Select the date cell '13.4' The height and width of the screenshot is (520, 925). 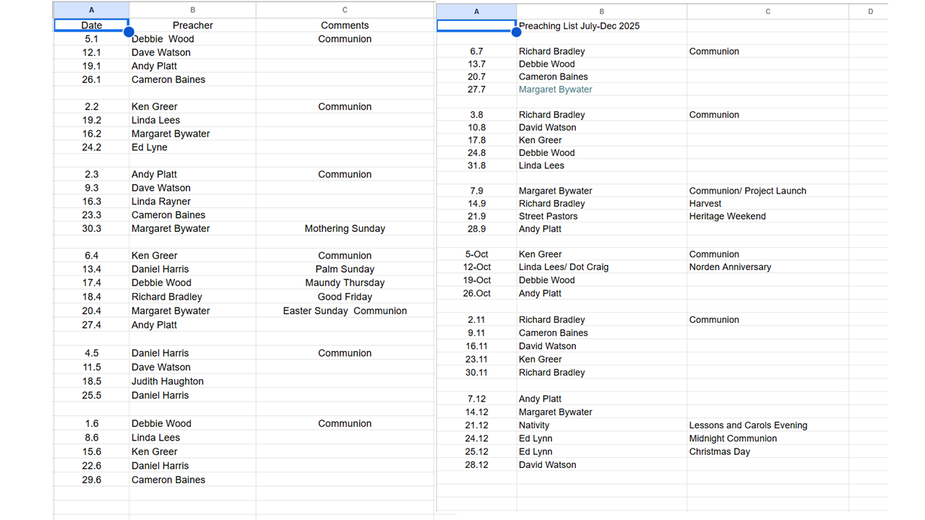tap(92, 269)
